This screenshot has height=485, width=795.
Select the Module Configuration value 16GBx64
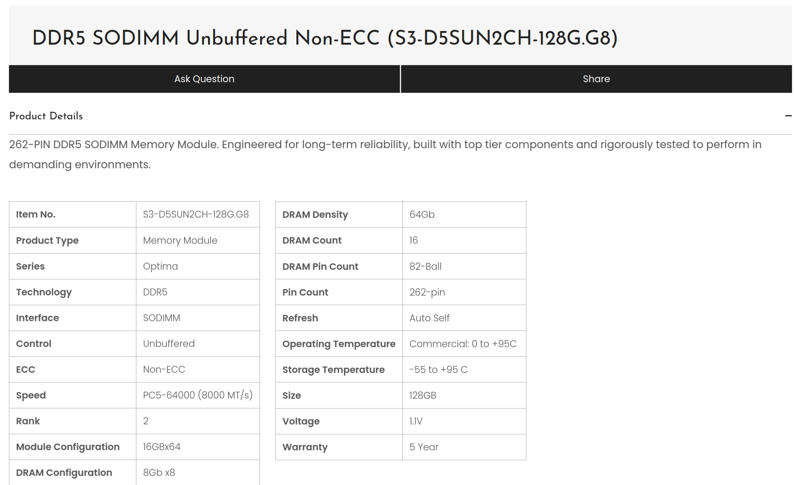(162, 447)
